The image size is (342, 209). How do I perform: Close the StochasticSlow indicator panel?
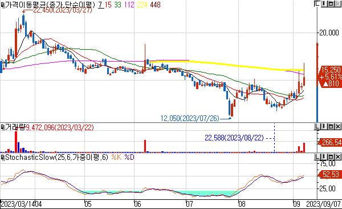tap(338, 156)
